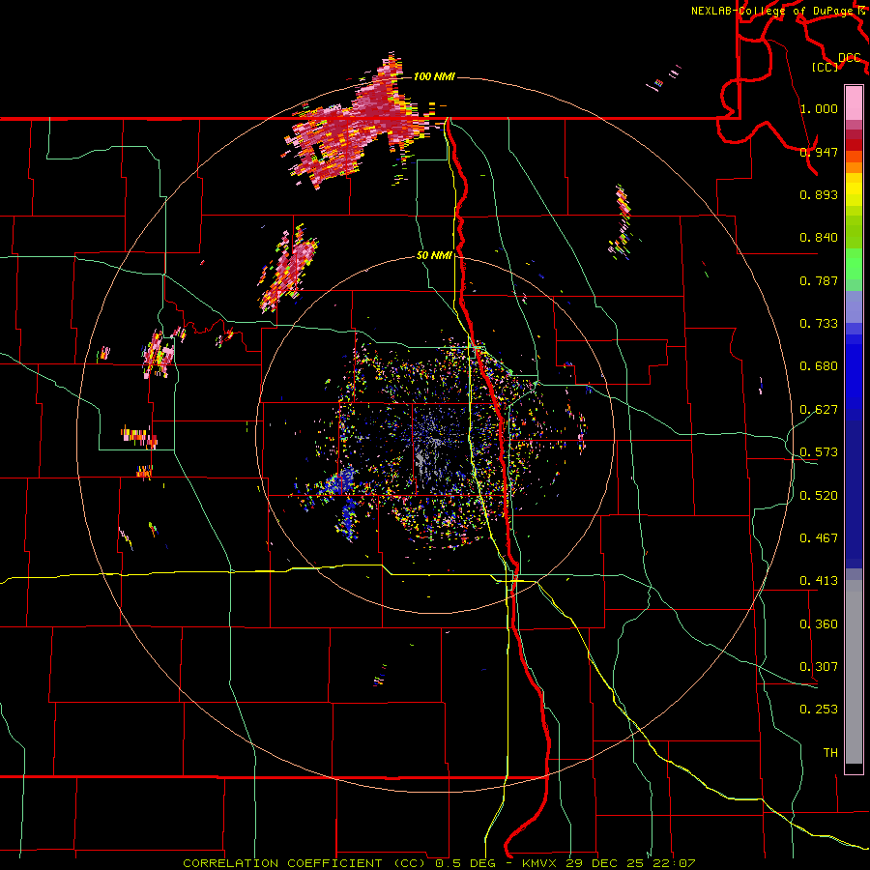The width and height of the screenshot is (870, 870).
Task: Select the 0.947 scale value
Action: [819, 152]
